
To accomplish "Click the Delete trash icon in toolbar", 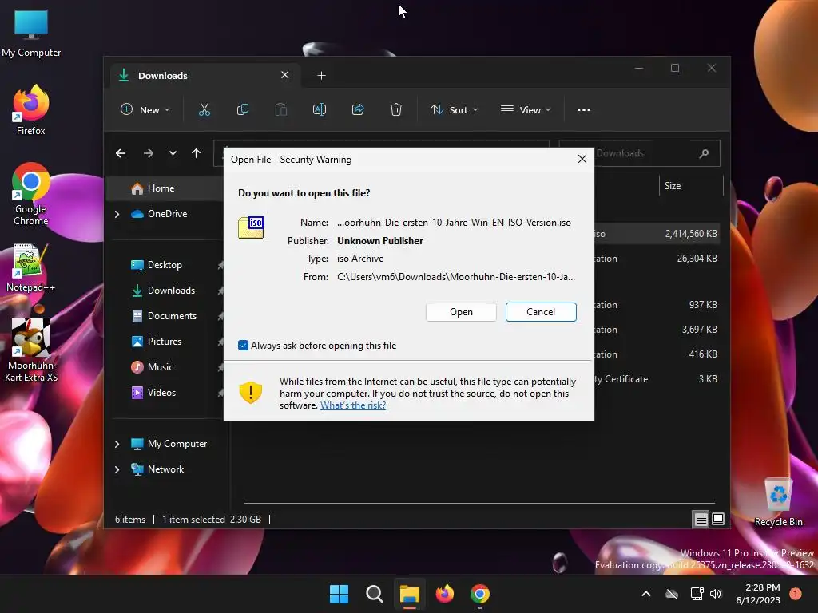I will (x=396, y=110).
